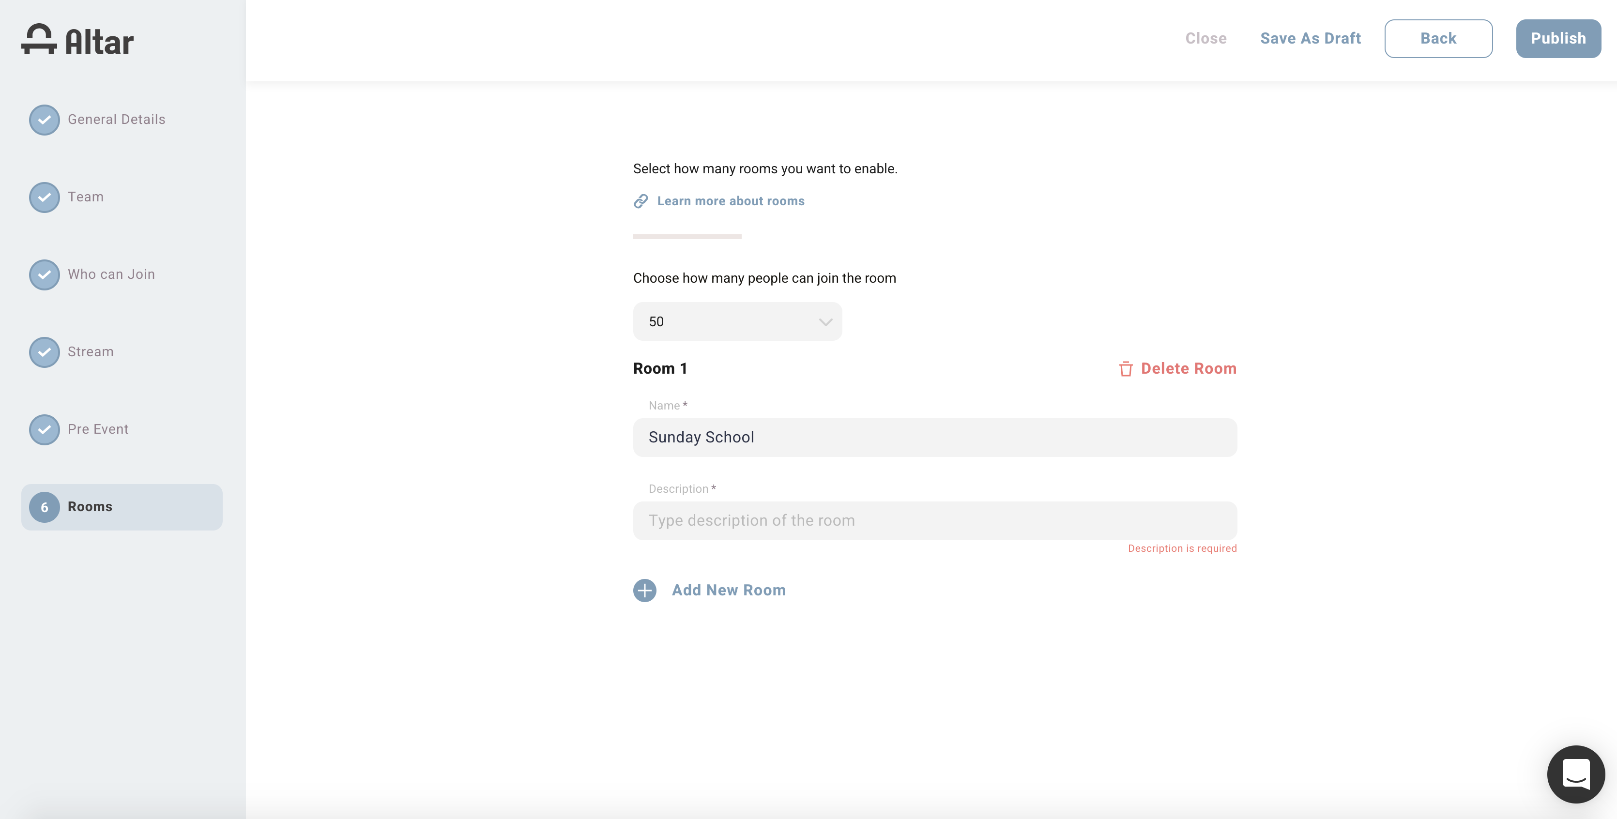Click the General Details checkmark icon
This screenshot has height=819, width=1617.
pyautogui.click(x=44, y=119)
